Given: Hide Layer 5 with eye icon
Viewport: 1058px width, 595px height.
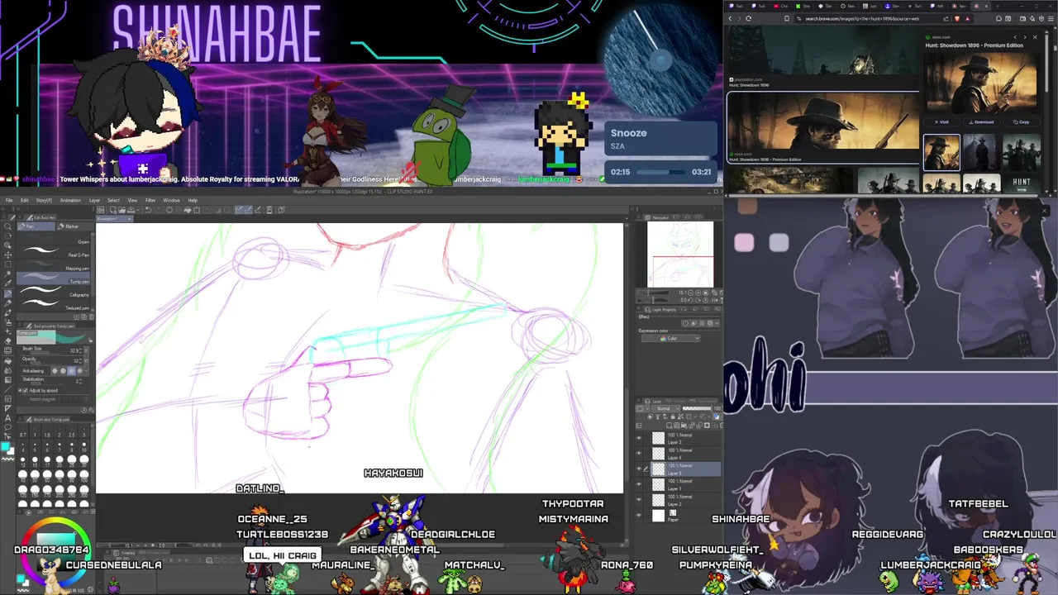Looking at the screenshot, I should 639,469.
